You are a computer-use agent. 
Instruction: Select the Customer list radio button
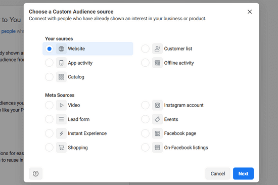tap(145, 49)
